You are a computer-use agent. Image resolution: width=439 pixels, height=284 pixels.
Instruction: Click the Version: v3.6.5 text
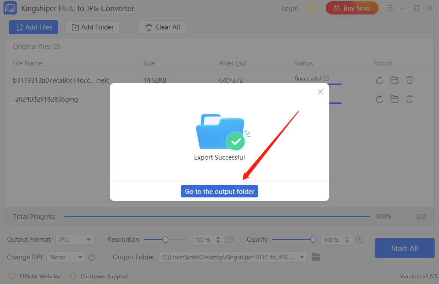419,276
